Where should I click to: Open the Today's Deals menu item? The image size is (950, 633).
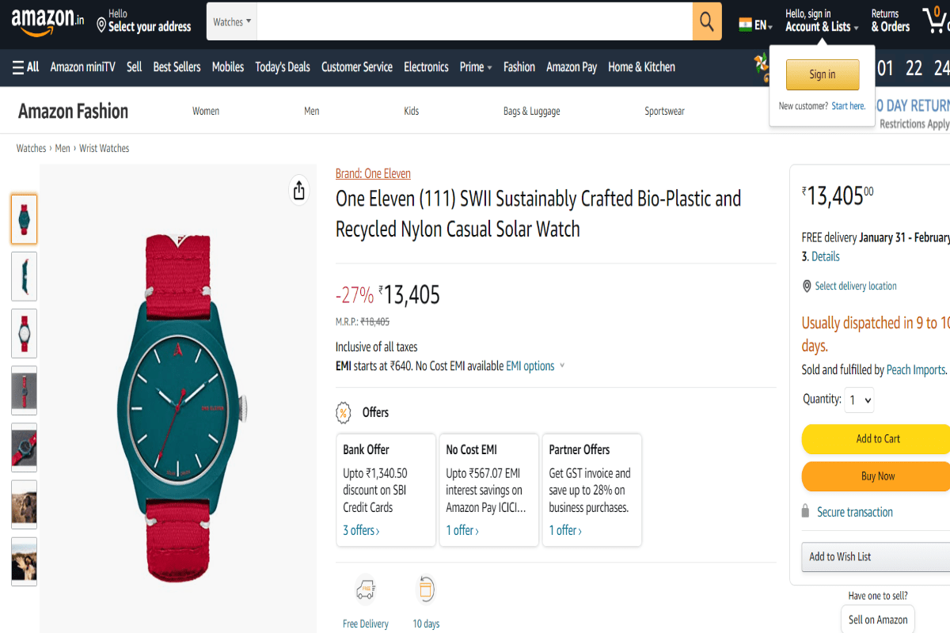[x=282, y=67]
